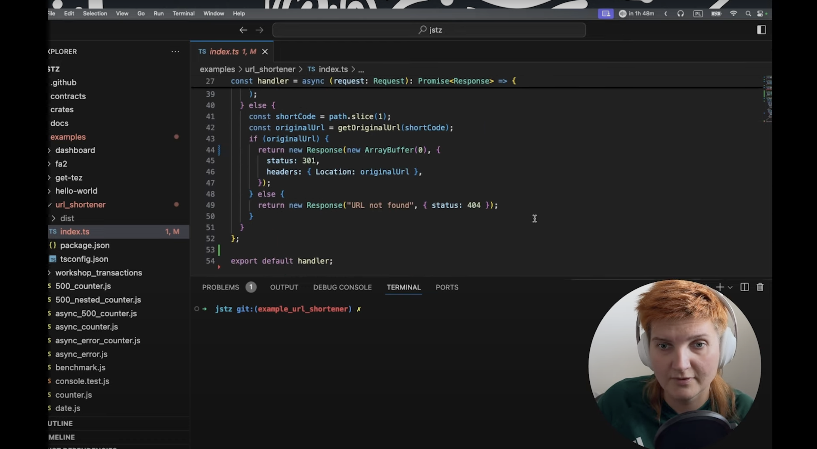Open the launch profile dropdown beside plus
Image resolution: width=817 pixels, height=449 pixels.
click(x=730, y=288)
